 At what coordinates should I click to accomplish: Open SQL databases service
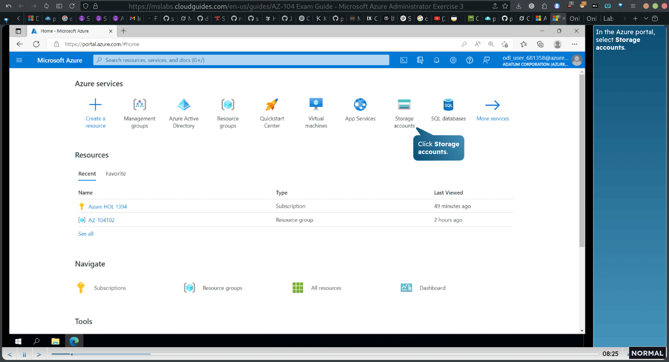pos(448,110)
